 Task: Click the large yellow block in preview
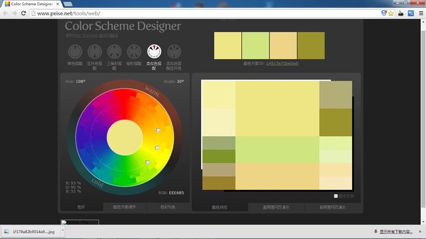pos(277,109)
